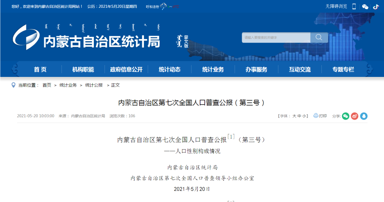Viewport: 384px width, 202px height.
Task: Click 统计业务 in breadcrumb trail
Action: (x=68, y=85)
